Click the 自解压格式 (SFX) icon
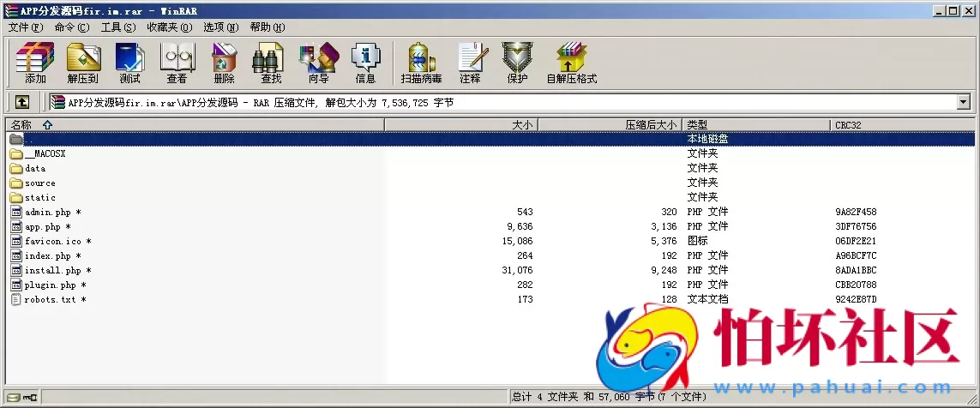This screenshot has height=408, width=980. pos(571,63)
